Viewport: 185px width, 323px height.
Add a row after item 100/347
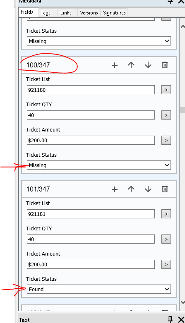[x=115, y=65]
